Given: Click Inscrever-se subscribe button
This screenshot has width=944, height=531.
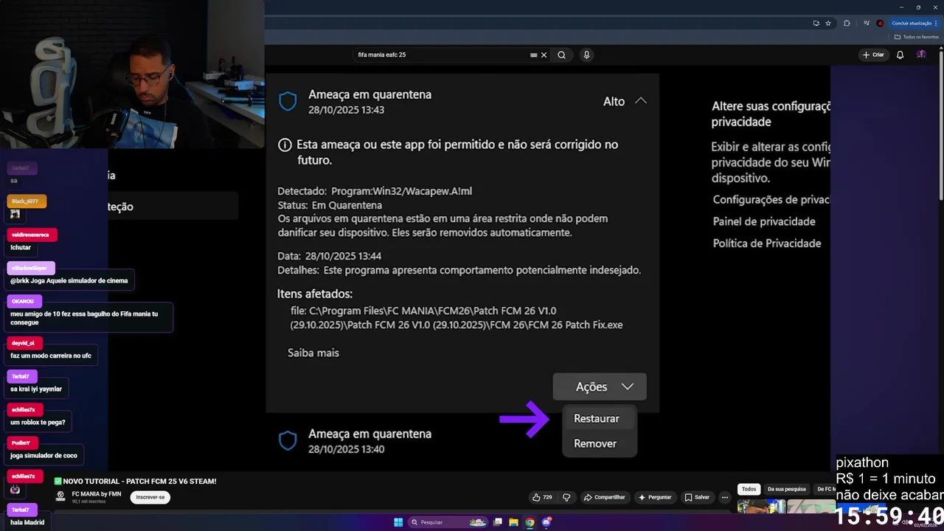Looking at the screenshot, I should coord(150,497).
